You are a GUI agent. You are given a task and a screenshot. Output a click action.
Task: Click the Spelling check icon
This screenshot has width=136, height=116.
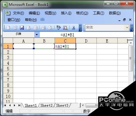pyautogui.click(x=58, y=28)
